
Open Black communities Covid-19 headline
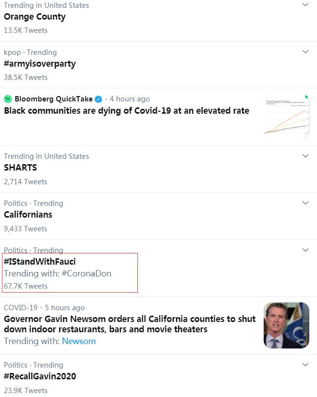coord(127,111)
